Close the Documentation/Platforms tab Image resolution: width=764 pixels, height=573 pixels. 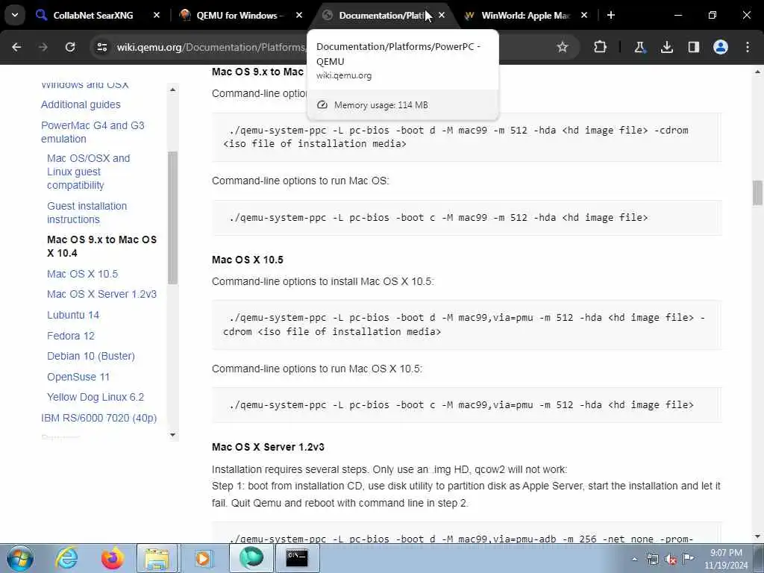pyautogui.click(x=442, y=16)
